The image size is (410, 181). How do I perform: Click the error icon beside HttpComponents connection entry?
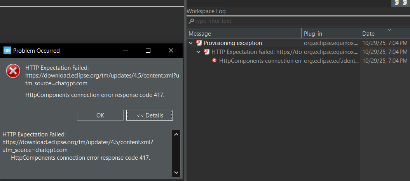tap(215, 61)
